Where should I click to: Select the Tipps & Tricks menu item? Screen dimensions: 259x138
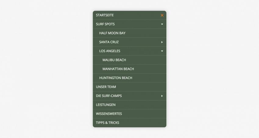[x=108, y=123]
